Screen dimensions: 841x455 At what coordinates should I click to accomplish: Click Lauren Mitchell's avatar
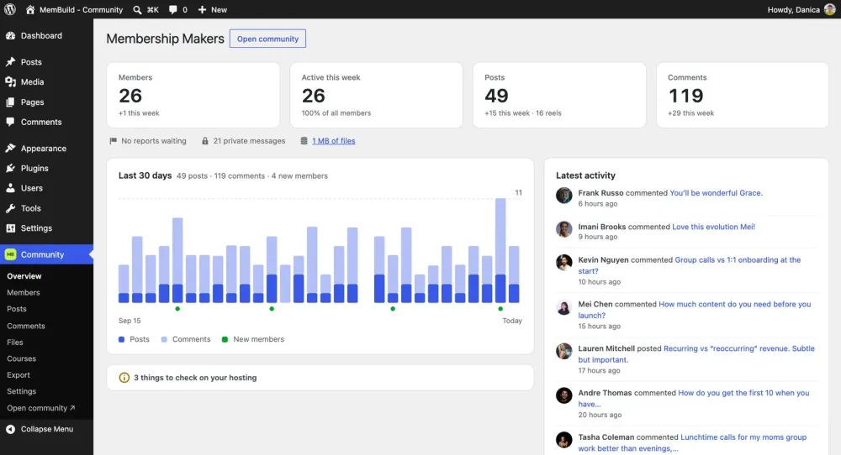pos(563,351)
